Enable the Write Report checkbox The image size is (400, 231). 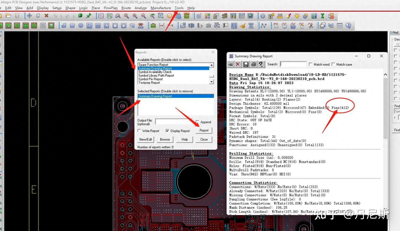coord(139,131)
